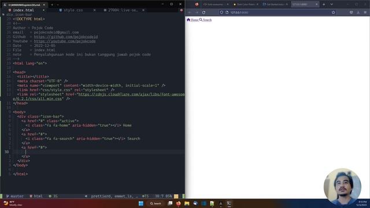Close the 127.0.0.1 Firefox tab
Image resolution: width=370 pixels, height=208 pixels.
pos(316,4)
